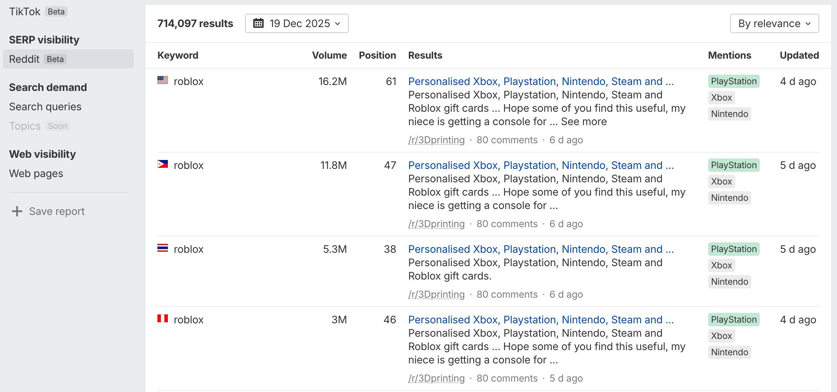Click the Xbox tag in Philippines row
The height and width of the screenshot is (392, 837).
click(x=721, y=182)
